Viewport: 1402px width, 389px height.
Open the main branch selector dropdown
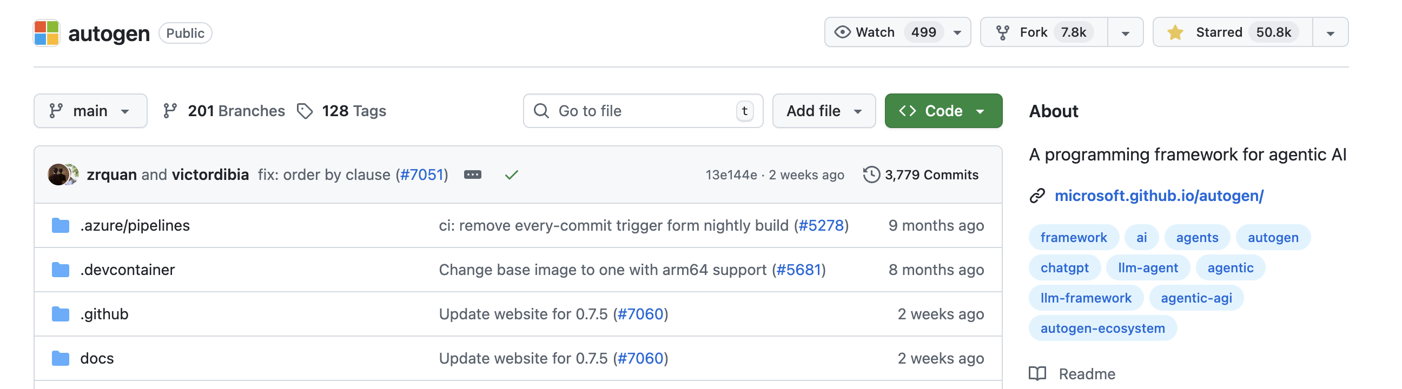pos(90,111)
